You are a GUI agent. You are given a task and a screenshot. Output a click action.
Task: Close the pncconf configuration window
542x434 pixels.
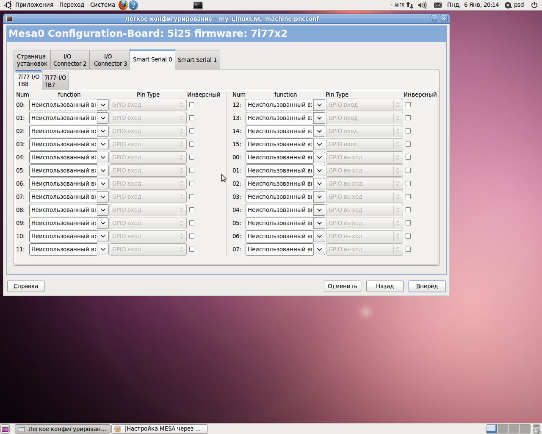444,19
